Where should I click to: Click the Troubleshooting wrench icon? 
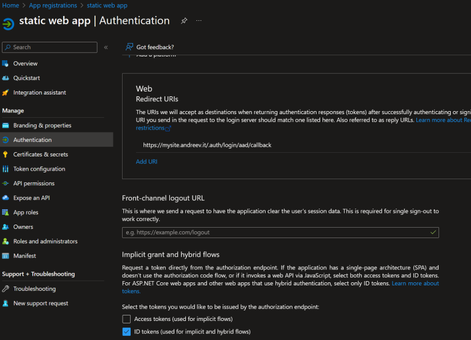(6, 288)
